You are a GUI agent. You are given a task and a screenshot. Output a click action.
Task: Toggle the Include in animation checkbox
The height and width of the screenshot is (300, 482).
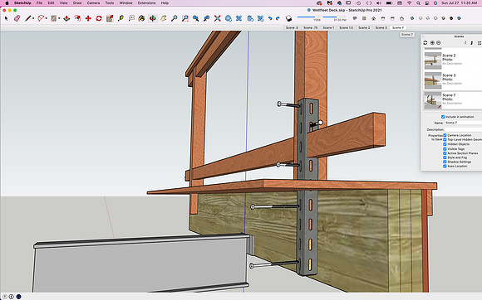(443, 117)
